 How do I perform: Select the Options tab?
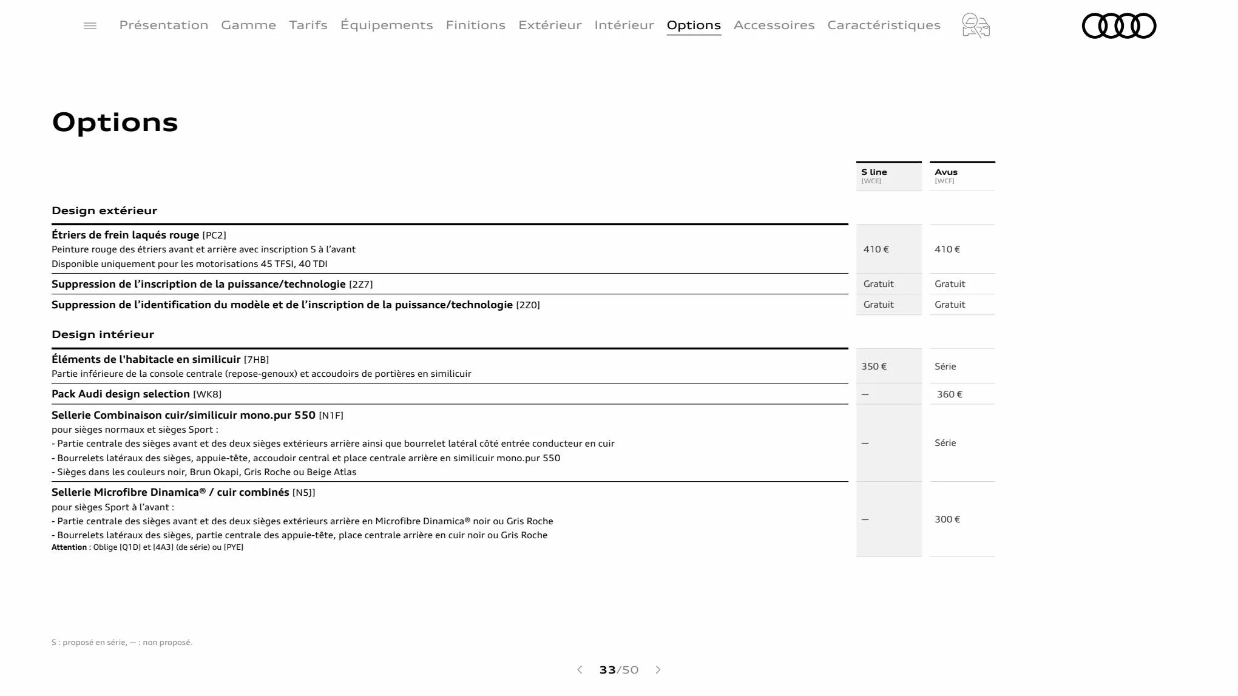coord(694,25)
